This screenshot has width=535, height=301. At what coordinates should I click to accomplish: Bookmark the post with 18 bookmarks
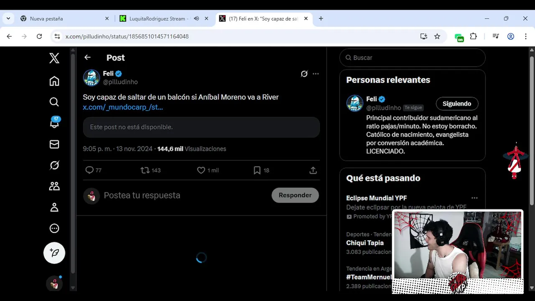(261, 170)
